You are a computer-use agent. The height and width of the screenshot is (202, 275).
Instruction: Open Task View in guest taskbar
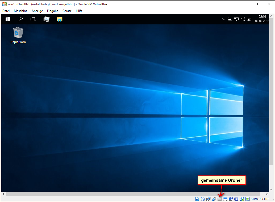33,19
